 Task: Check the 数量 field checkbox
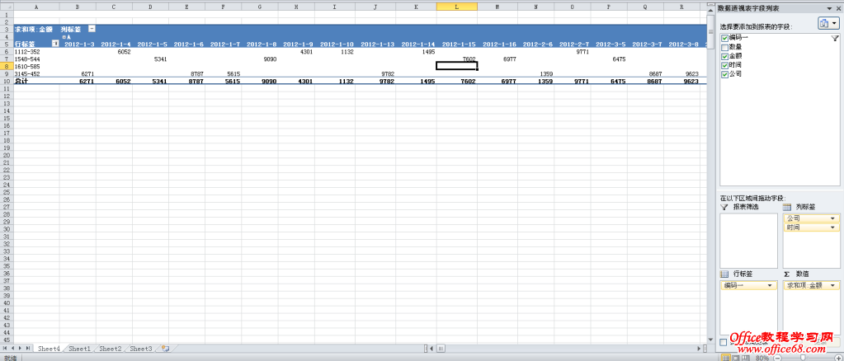point(724,47)
